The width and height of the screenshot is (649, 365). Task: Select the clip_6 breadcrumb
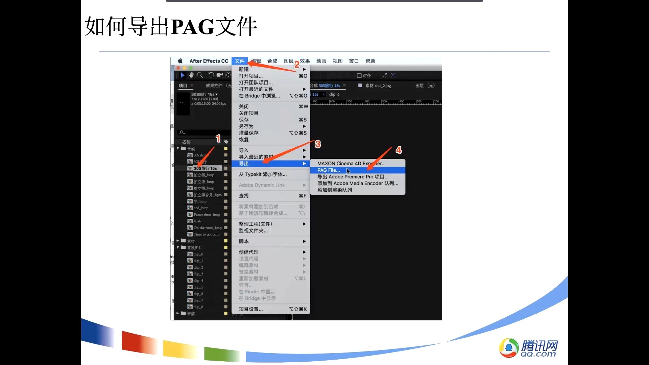(334, 94)
